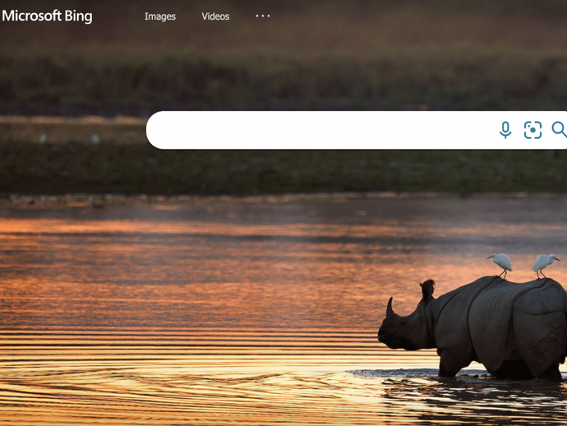Screen dimensions: 567x426
Task: Click the word Microsoft in the logo
Action: 31,16
